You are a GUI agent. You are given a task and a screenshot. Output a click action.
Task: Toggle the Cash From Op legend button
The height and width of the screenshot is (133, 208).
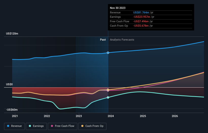92,126
